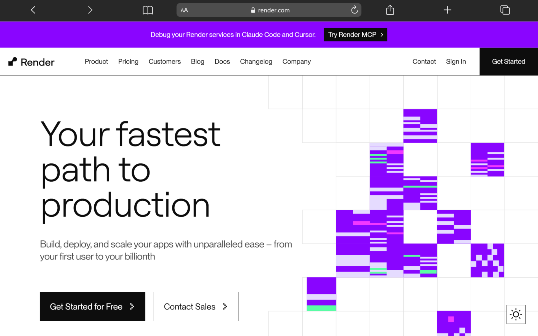538x336 pixels.
Task: Reload the render.com page
Action: (x=354, y=10)
